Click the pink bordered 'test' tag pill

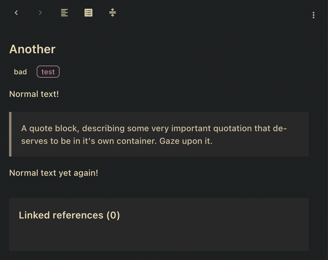click(48, 72)
